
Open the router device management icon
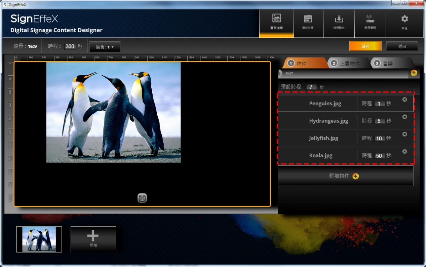tap(370, 22)
